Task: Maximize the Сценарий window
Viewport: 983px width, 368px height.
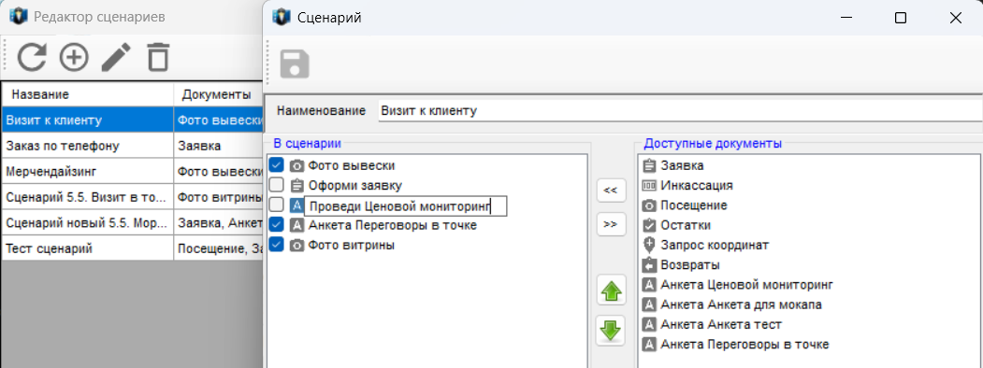Action: pos(901,18)
